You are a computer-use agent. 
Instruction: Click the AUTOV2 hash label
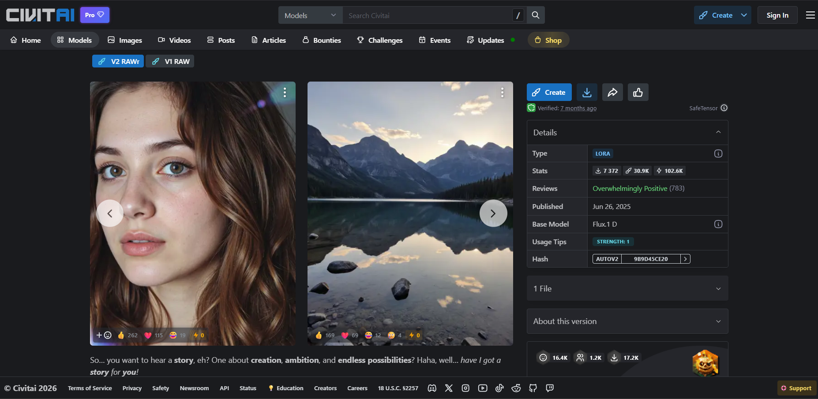(607, 259)
